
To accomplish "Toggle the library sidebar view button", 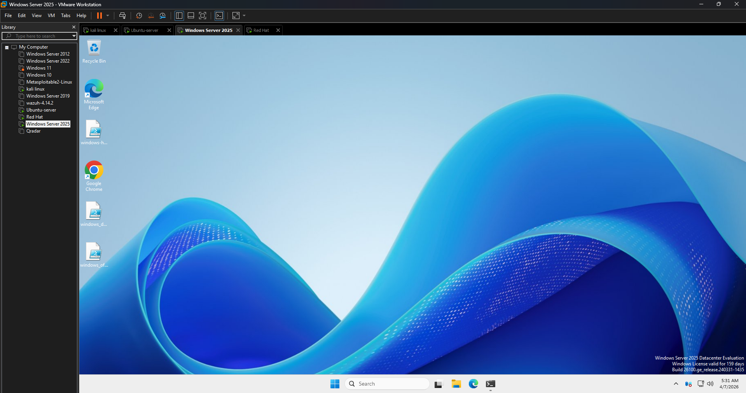I will point(179,16).
